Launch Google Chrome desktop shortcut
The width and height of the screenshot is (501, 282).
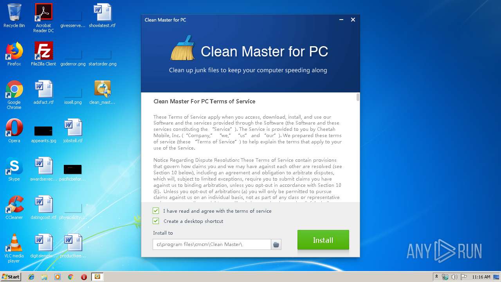click(14, 95)
